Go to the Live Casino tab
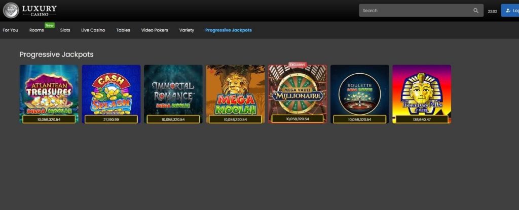The image size is (519, 210). [93, 30]
